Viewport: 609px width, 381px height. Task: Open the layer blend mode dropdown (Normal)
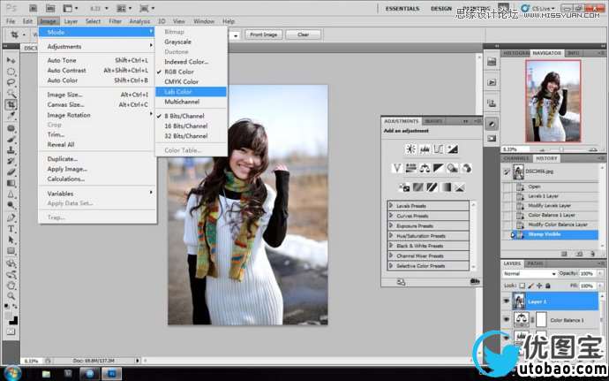530,274
